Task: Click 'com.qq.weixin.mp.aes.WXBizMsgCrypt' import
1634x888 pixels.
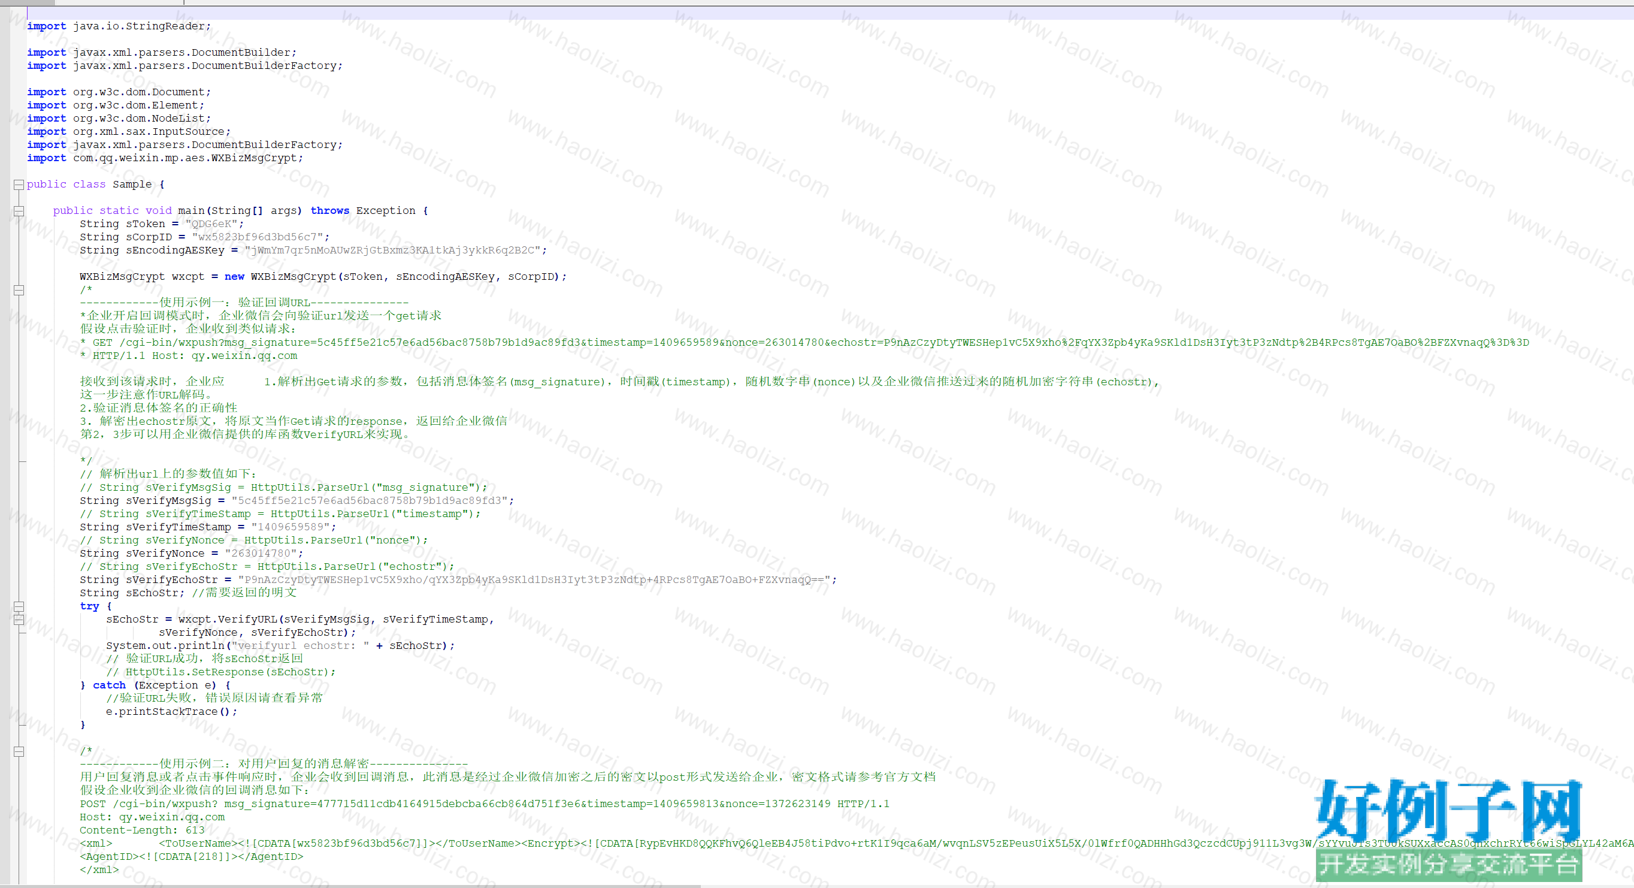Action: click(165, 158)
